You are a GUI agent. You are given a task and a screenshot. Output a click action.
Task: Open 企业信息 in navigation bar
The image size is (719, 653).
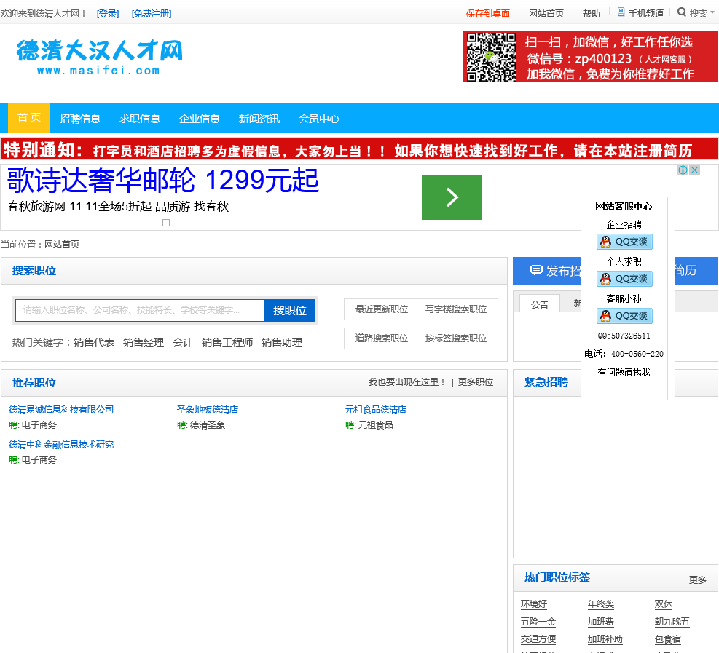(x=199, y=119)
